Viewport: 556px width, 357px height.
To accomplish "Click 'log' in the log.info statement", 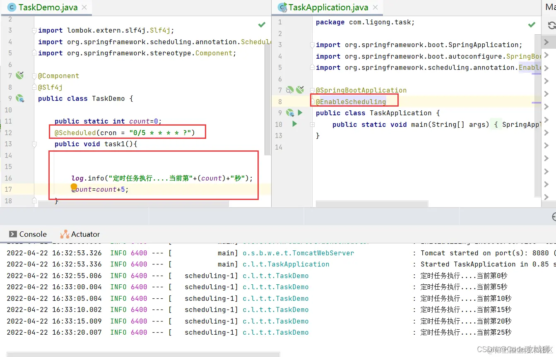I will click(x=77, y=178).
